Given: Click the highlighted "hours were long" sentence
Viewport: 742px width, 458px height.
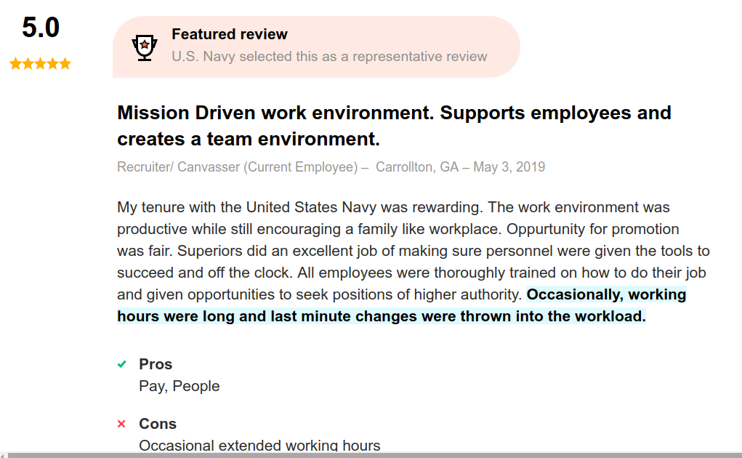Looking at the screenshot, I should [x=381, y=317].
